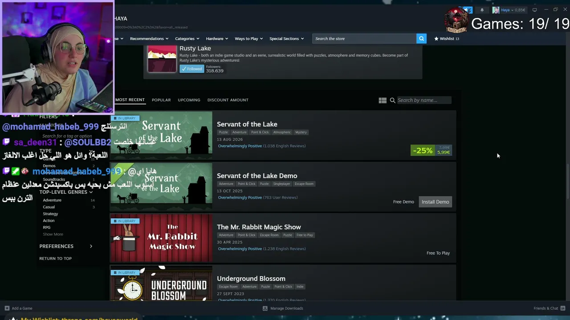
Task: Click the Indie tag on Underground Blossom
Action: coord(300,287)
